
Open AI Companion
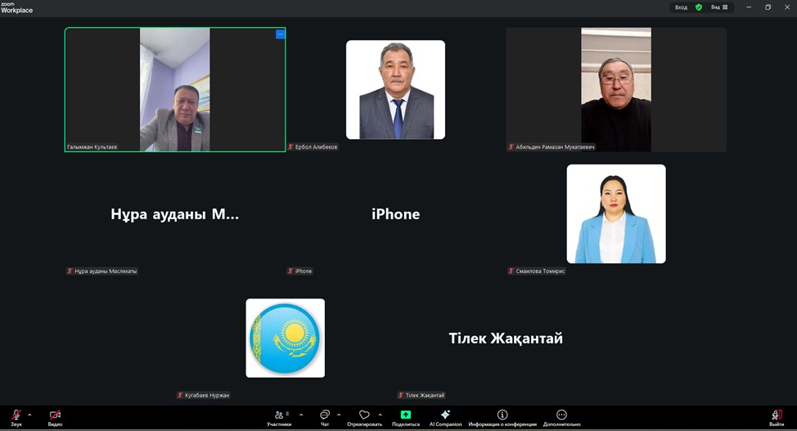click(x=445, y=416)
